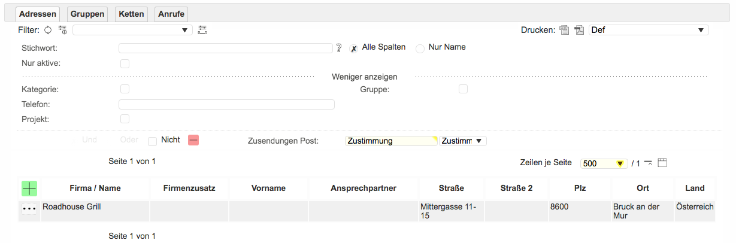The height and width of the screenshot is (243, 736).
Task: Click the red minus remove condition icon
Action: click(193, 140)
